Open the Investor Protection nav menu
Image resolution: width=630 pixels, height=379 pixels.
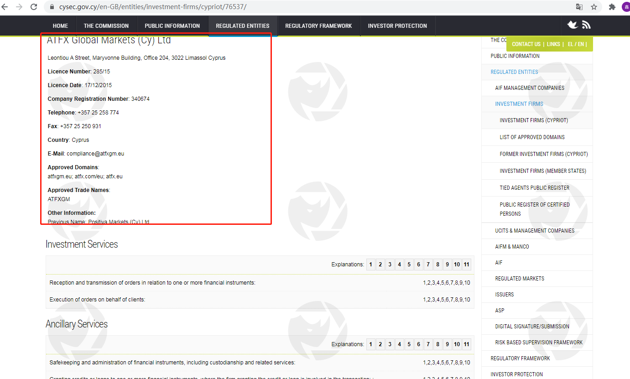pyautogui.click(x=397, y=26)
